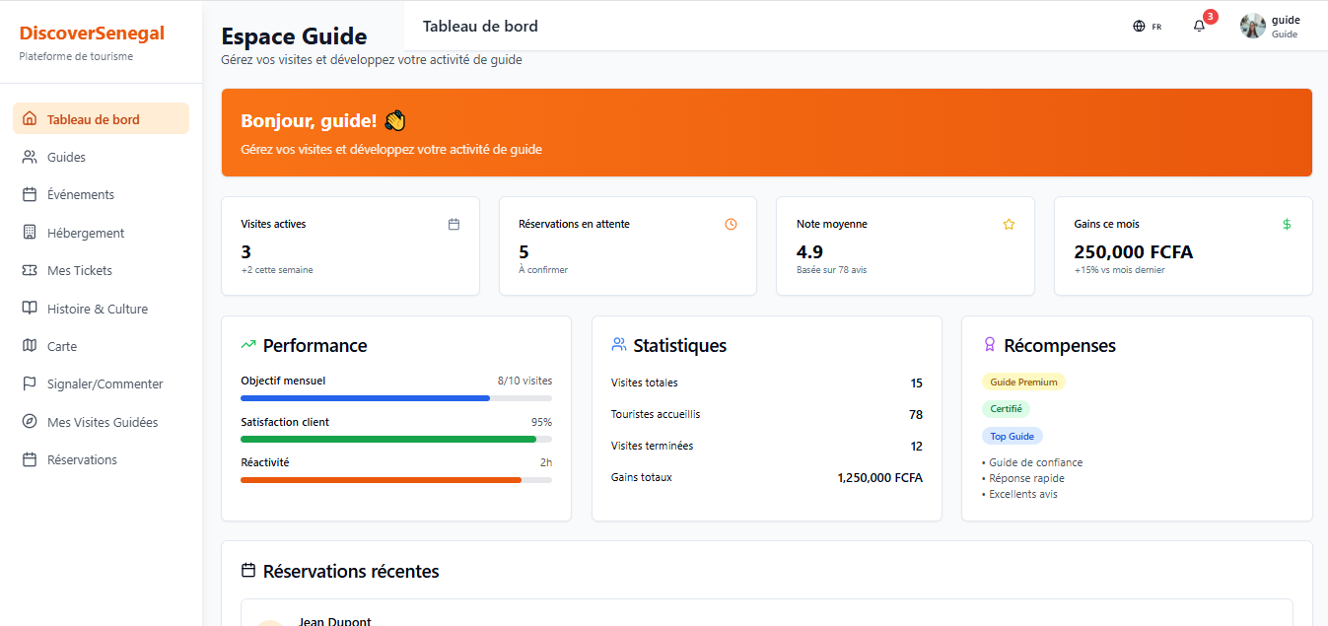Go to the Réservations sidebar item
Screen dimensions: 1328x626
pyautogui.click(x=101, y=459)
